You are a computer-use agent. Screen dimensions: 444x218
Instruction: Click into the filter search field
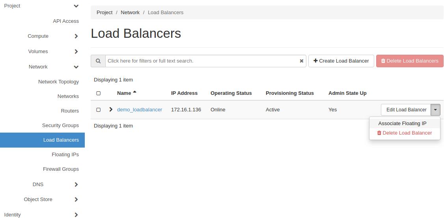(x=201, y=61)
